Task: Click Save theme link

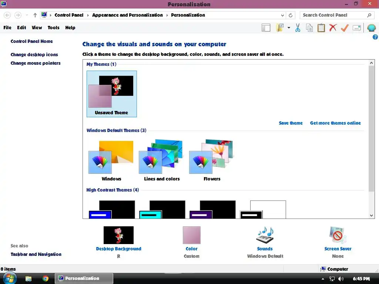Action: coord(291,123)
